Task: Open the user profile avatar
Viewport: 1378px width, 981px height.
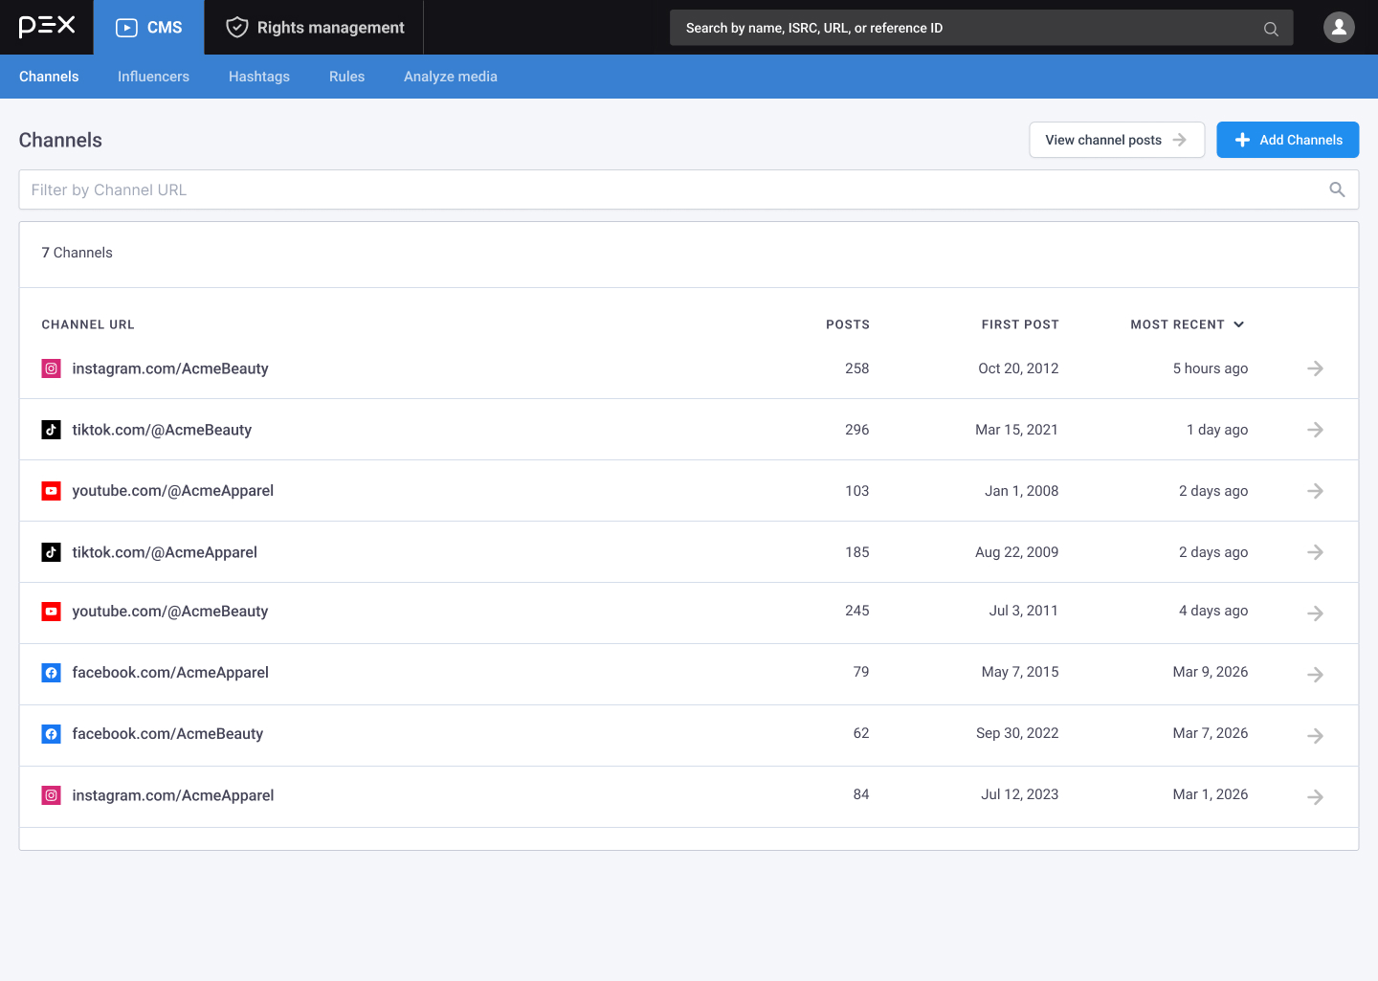Action: tap(1339, 28)
